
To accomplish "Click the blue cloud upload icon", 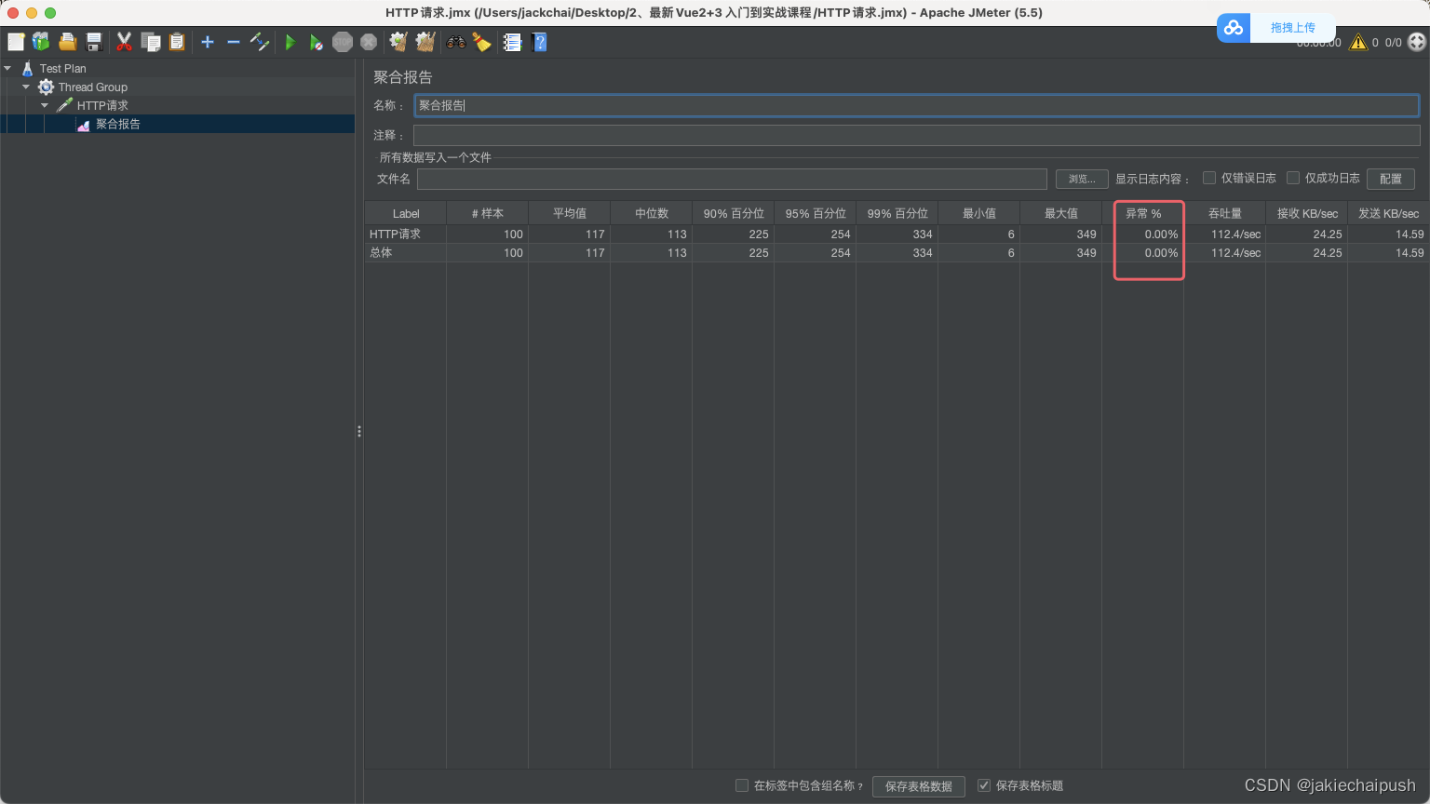I will (x=1234, y=28).
